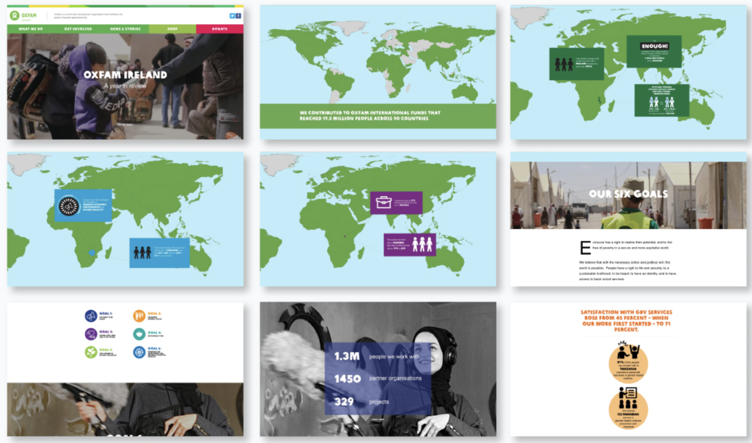Select the ENOUGH! campaign card on the map
Image resolution: width=752 pixels, height=443 pixels.
pyautogui.click(x=654, y=51)
